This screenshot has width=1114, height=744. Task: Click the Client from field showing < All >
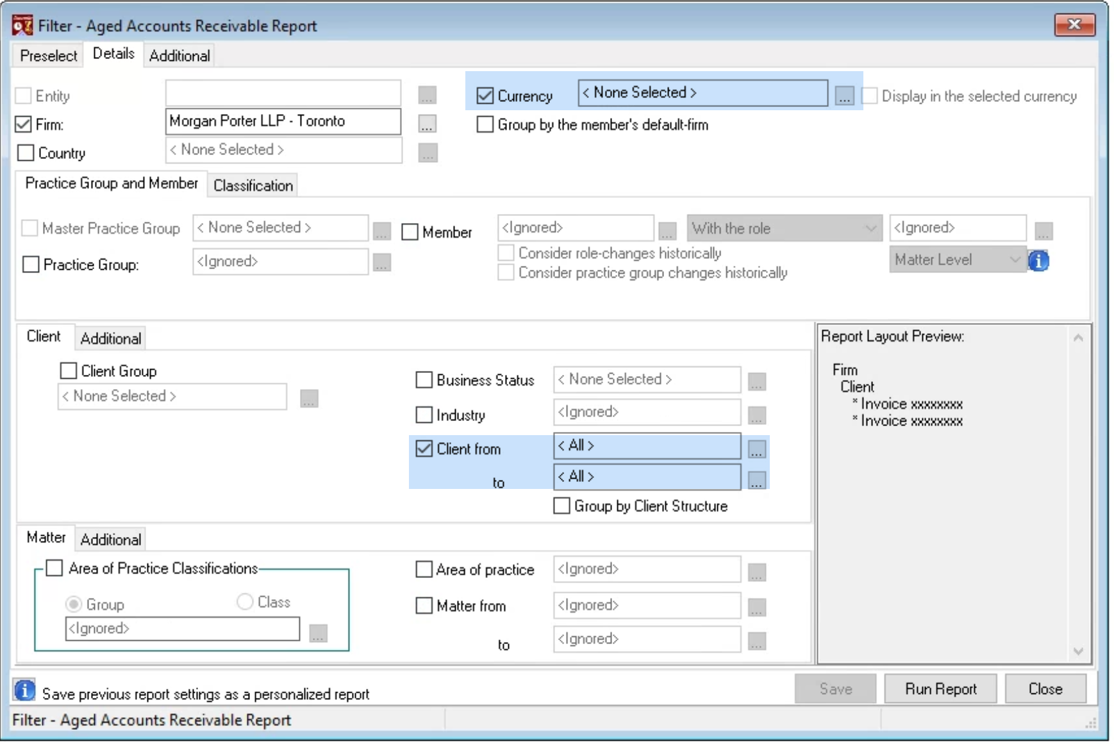coord(647,445)
